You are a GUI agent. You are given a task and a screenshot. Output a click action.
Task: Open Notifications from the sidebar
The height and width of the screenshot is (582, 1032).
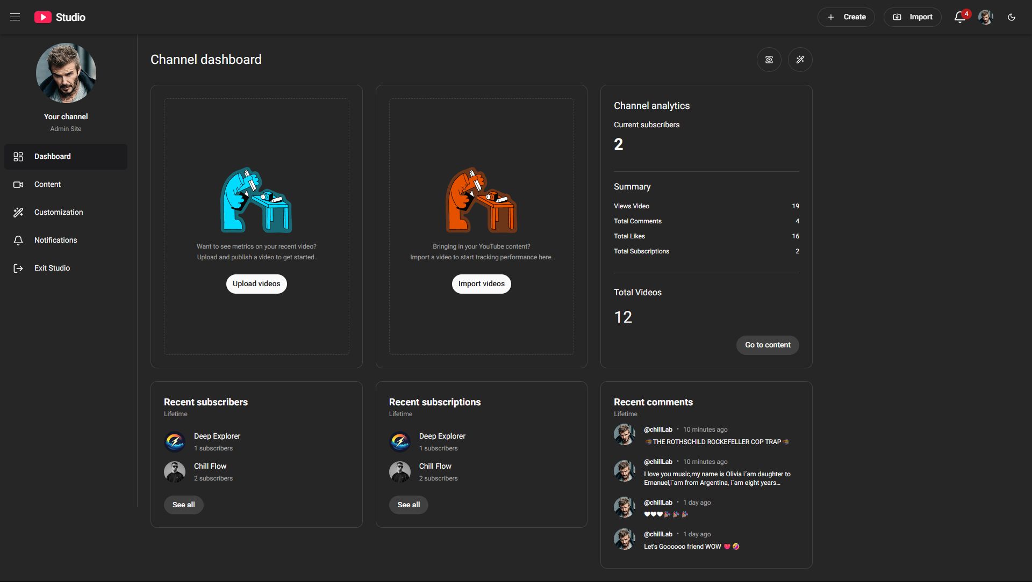(x=55, y=240)
